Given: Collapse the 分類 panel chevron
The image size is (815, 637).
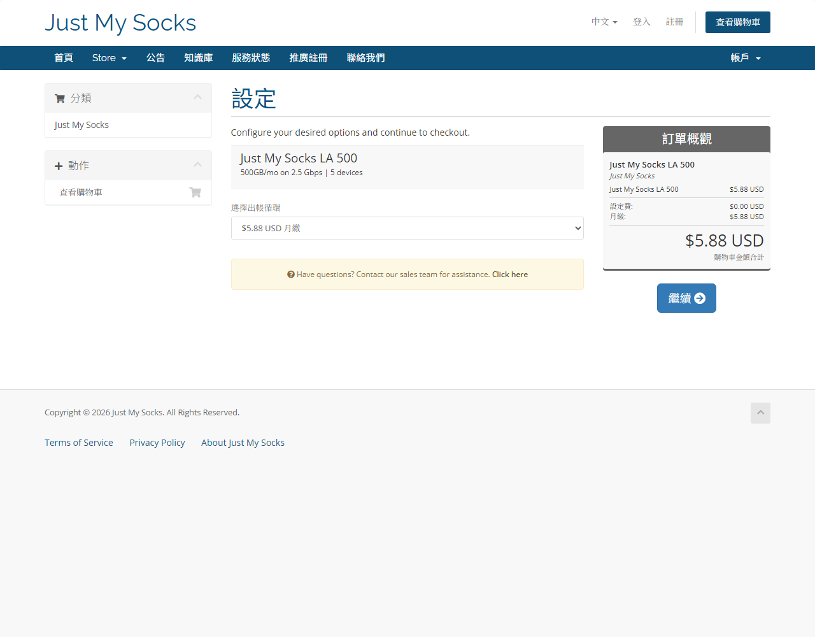Looking at the screenshot, I should pos(197,97).
